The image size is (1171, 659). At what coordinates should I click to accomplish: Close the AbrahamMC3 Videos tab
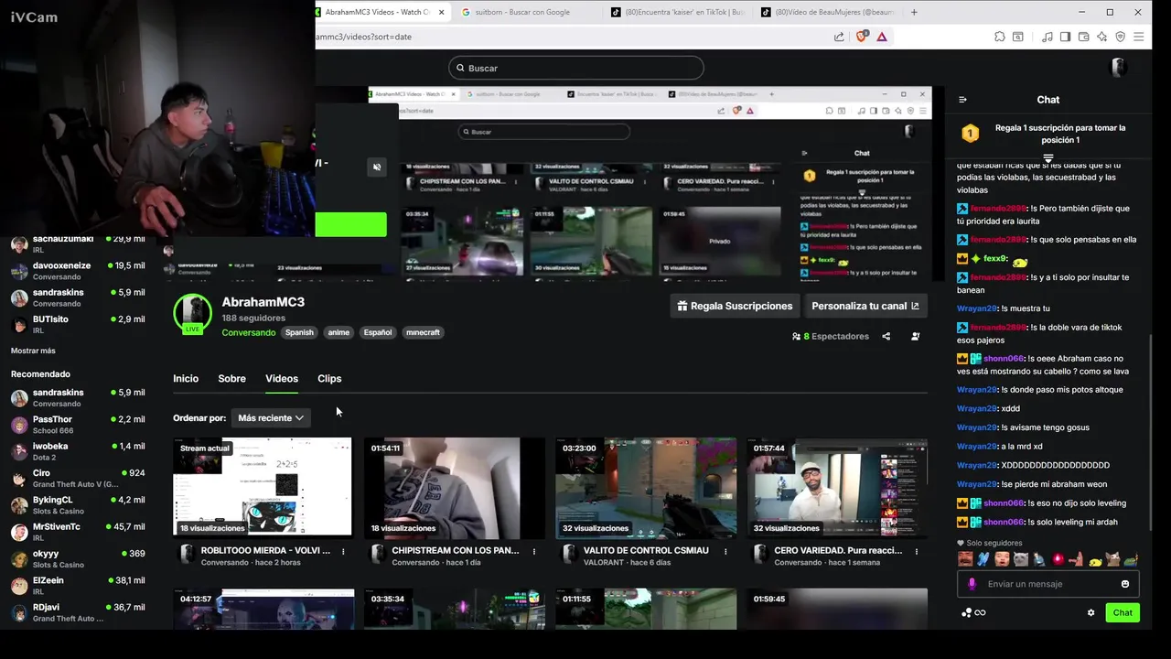click(442, 12)
